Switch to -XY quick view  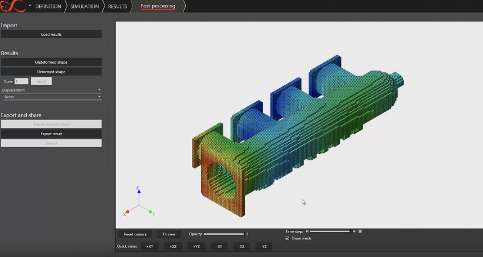[219, 247]
